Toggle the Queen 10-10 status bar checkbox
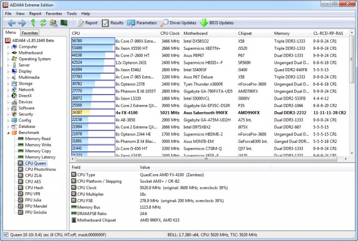Image resolution: width=358 pixels, height=241 pixels. [x=6, y=235]
